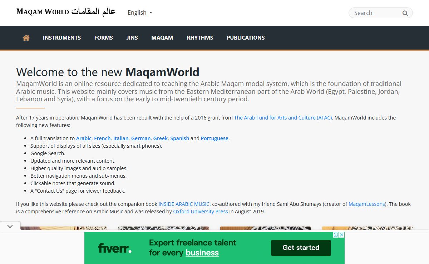Click the underlined business word in ad
The image size is (429, 264).
click(x=202, y=253)
